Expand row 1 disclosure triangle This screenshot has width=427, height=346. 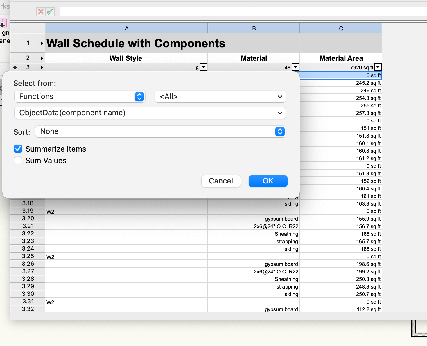coord(42,43)
